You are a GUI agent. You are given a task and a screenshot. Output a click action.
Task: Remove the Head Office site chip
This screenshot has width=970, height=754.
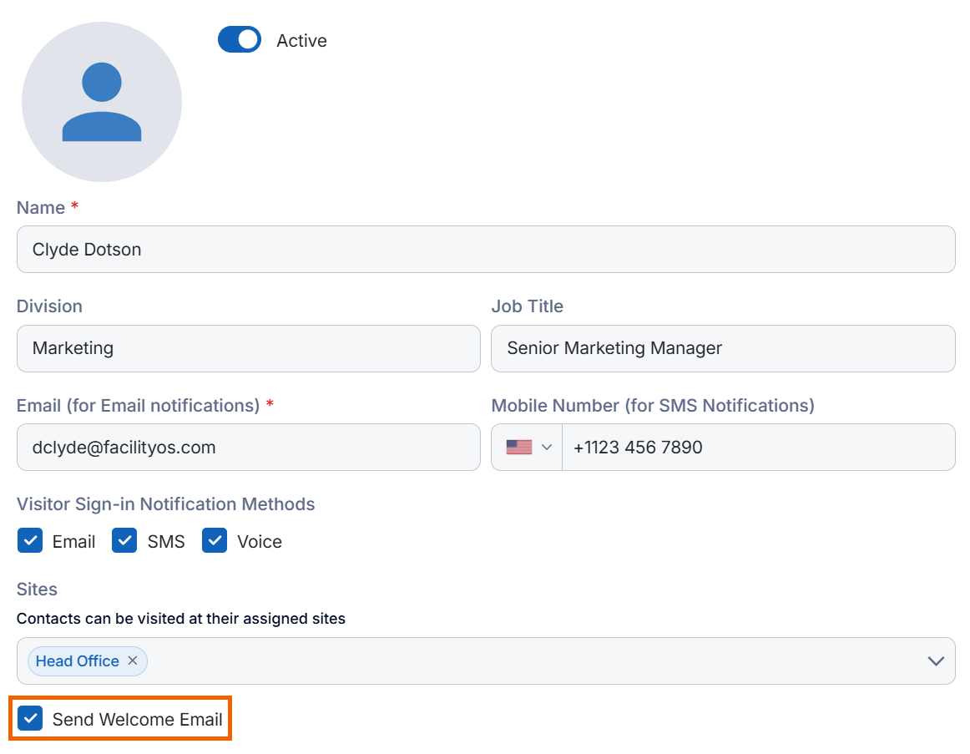pos(133,660)
